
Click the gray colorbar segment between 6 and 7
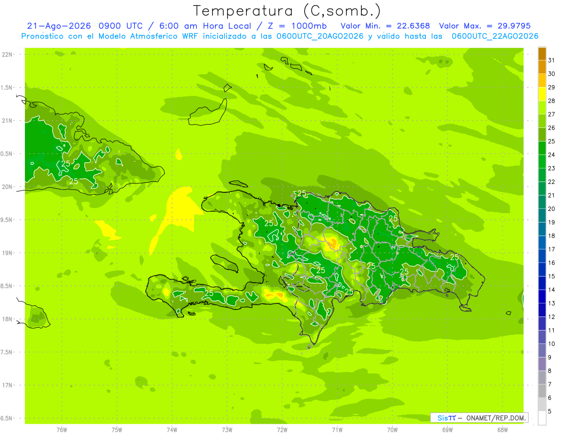542,391
